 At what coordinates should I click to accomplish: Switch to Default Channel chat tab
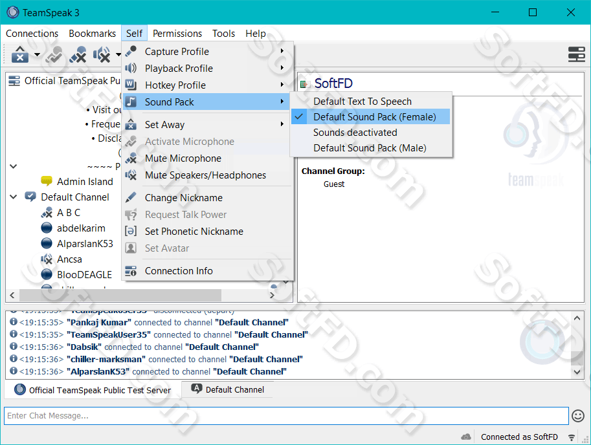(x=227, y=389)
